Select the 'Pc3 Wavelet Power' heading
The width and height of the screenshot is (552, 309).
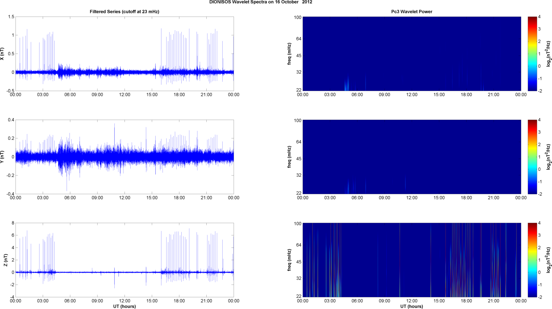(x=412, y=12)
